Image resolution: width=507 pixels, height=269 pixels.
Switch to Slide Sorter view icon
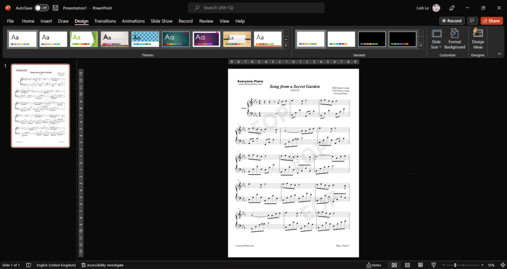[407, 265]
